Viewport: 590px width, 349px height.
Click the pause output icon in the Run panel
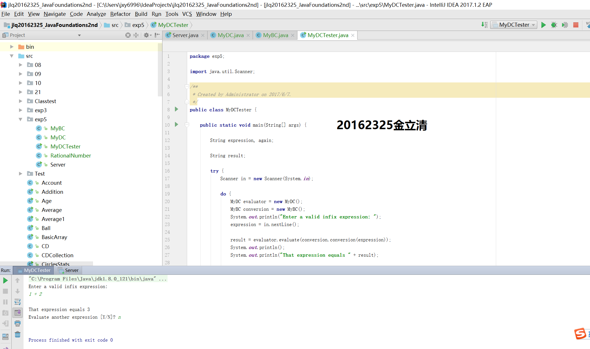point(5,302)
